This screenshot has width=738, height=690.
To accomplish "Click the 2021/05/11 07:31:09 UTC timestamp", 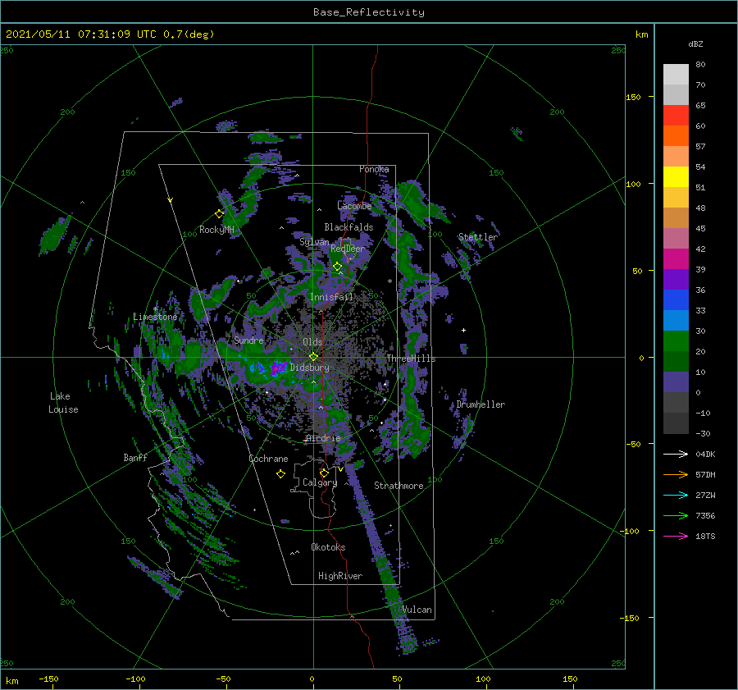I will coord(81,34).
